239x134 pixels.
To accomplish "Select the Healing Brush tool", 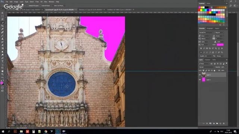I will coord(3,32).
